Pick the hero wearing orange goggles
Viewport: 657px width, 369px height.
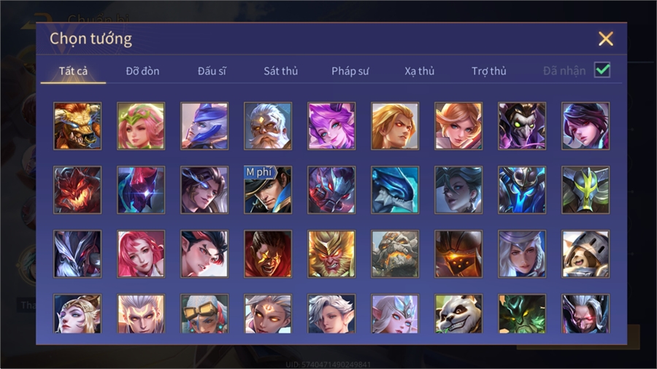point(204,314)
